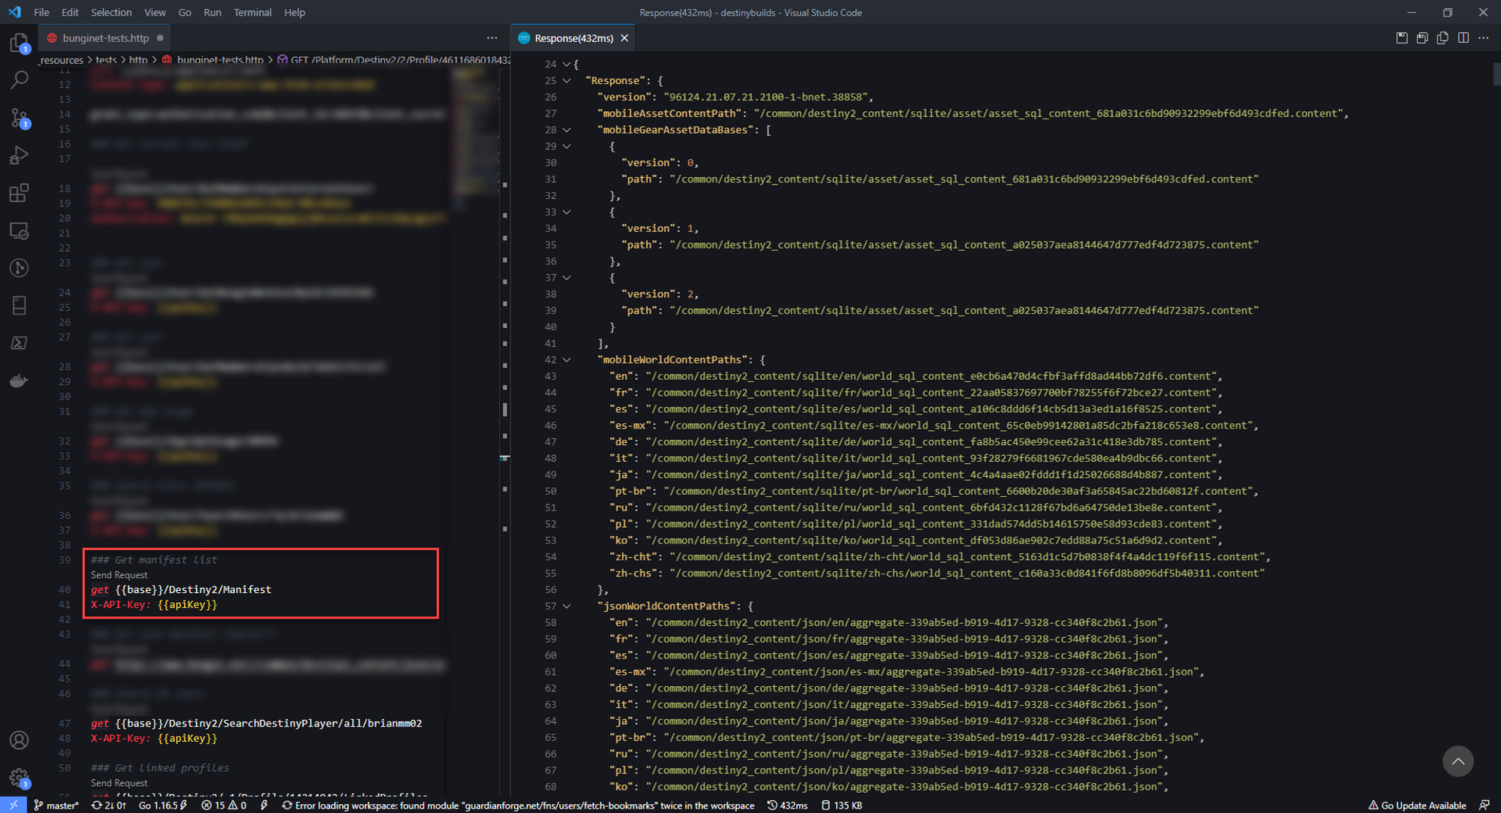
Task: Open the Go menu
Action: click(185, 12)
